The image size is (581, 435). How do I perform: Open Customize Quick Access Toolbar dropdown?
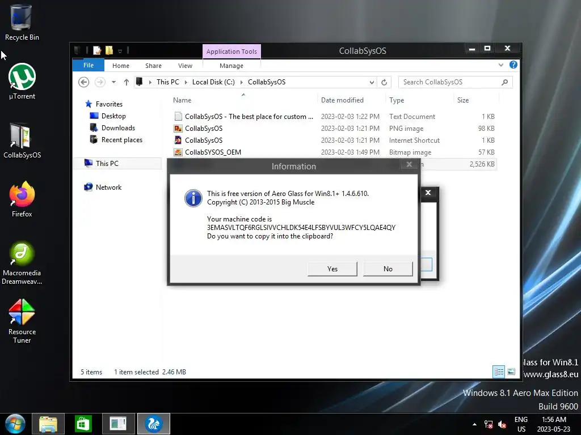(x=120, y=50)
